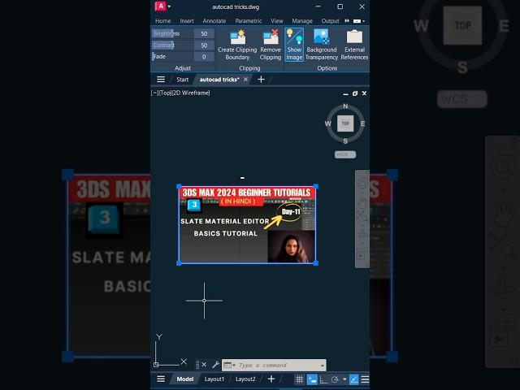Open the ribbon display options dropdown
The image size is (520, 390).
[359, 21]
